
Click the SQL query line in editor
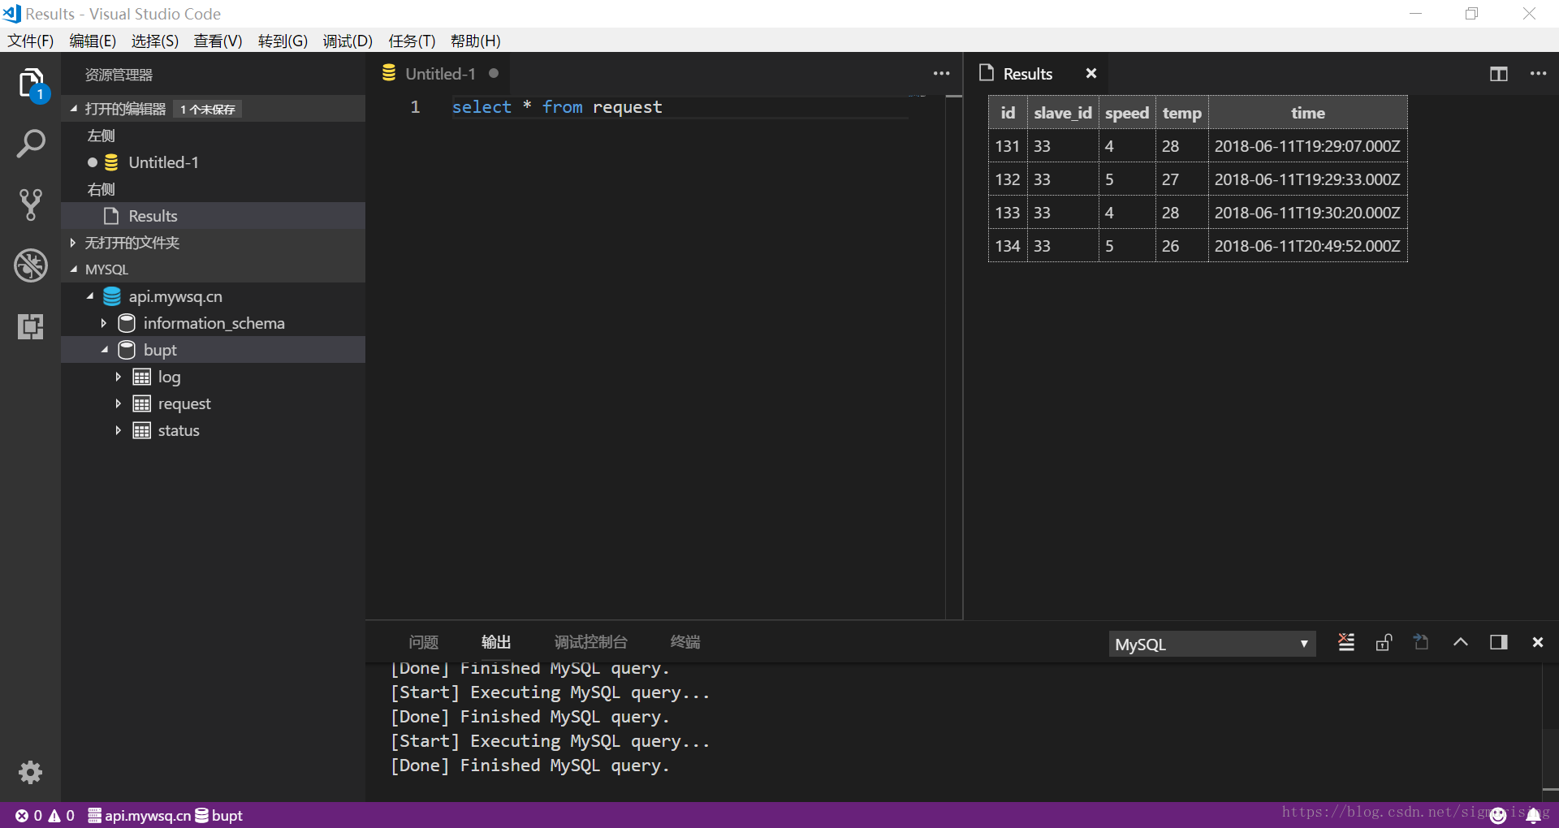(557, 107)
